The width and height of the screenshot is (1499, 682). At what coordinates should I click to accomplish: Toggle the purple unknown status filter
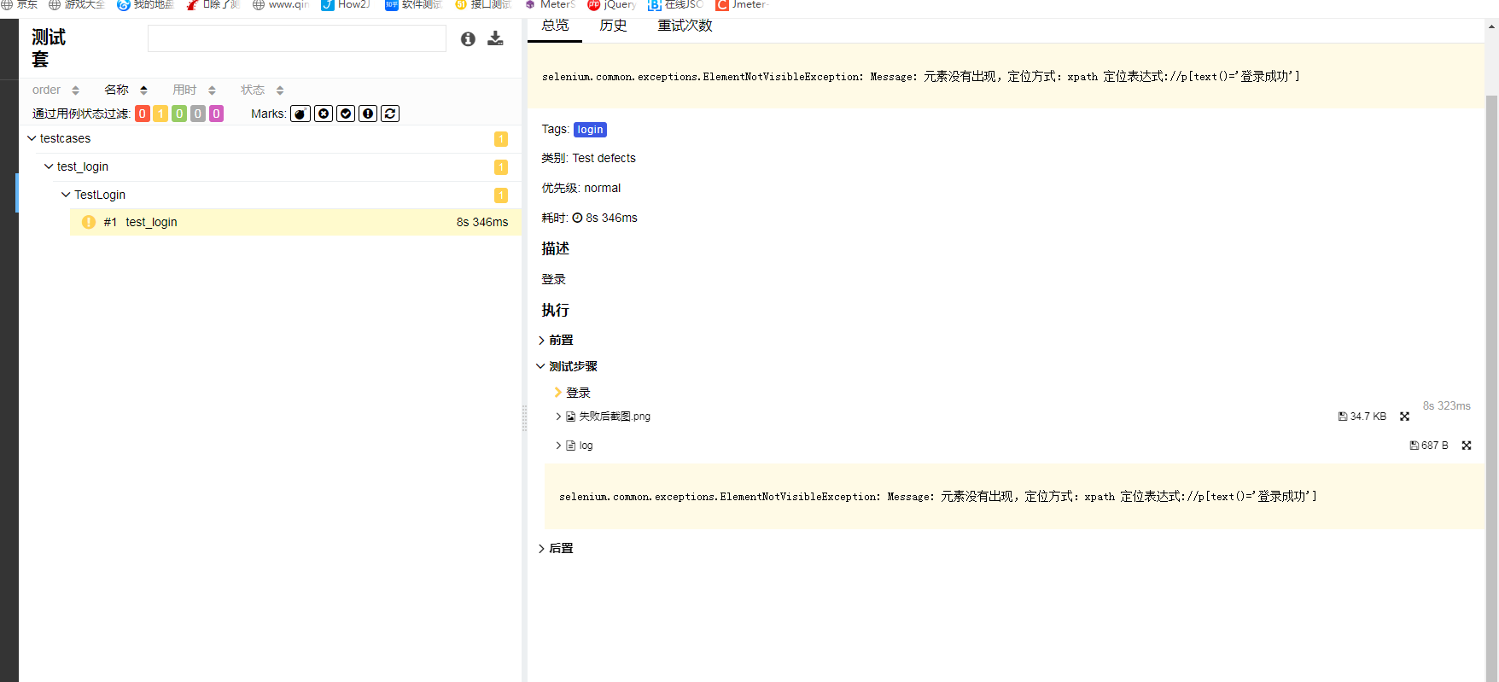tap(216, 114)
